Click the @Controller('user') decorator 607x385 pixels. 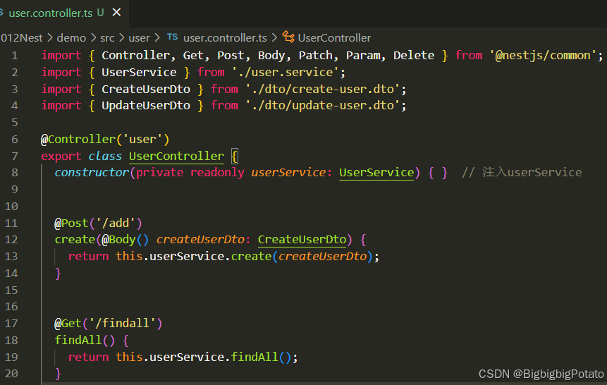(105, 139)
